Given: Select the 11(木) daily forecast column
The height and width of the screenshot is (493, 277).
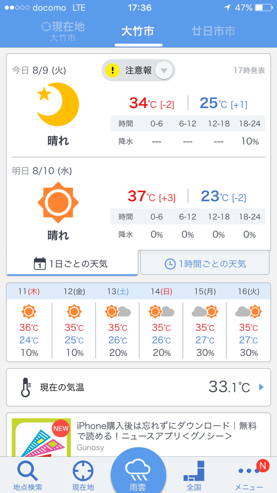Looking at the screenshot, I should coord(29,323).
